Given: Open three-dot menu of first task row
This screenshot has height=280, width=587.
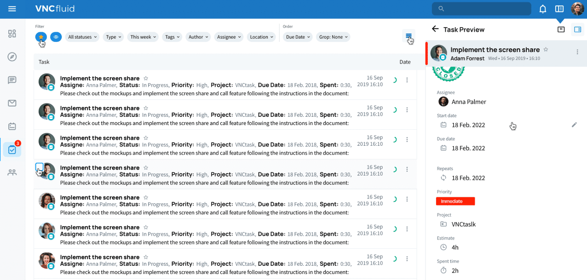Looking at the screenshot, I should 407,80.
